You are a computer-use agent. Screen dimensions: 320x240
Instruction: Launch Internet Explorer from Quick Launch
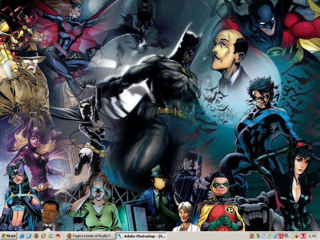coord(22,236)
